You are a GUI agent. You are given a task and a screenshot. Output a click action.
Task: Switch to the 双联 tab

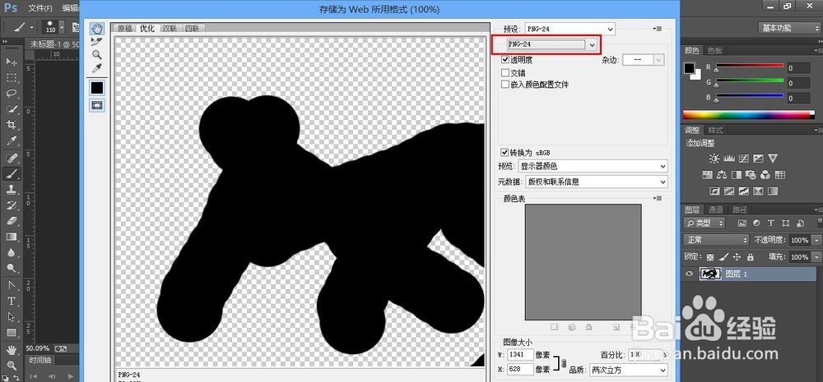(169, 29)
